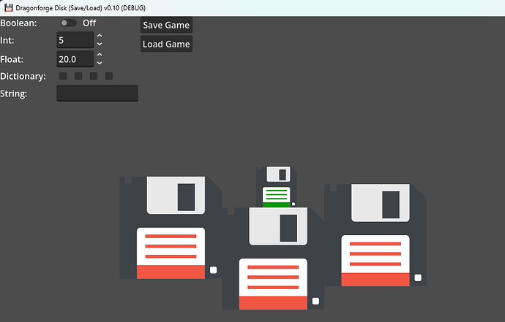Check the fourth Dictionary checkbox
The image size is (505, 322).
(109, 76)
